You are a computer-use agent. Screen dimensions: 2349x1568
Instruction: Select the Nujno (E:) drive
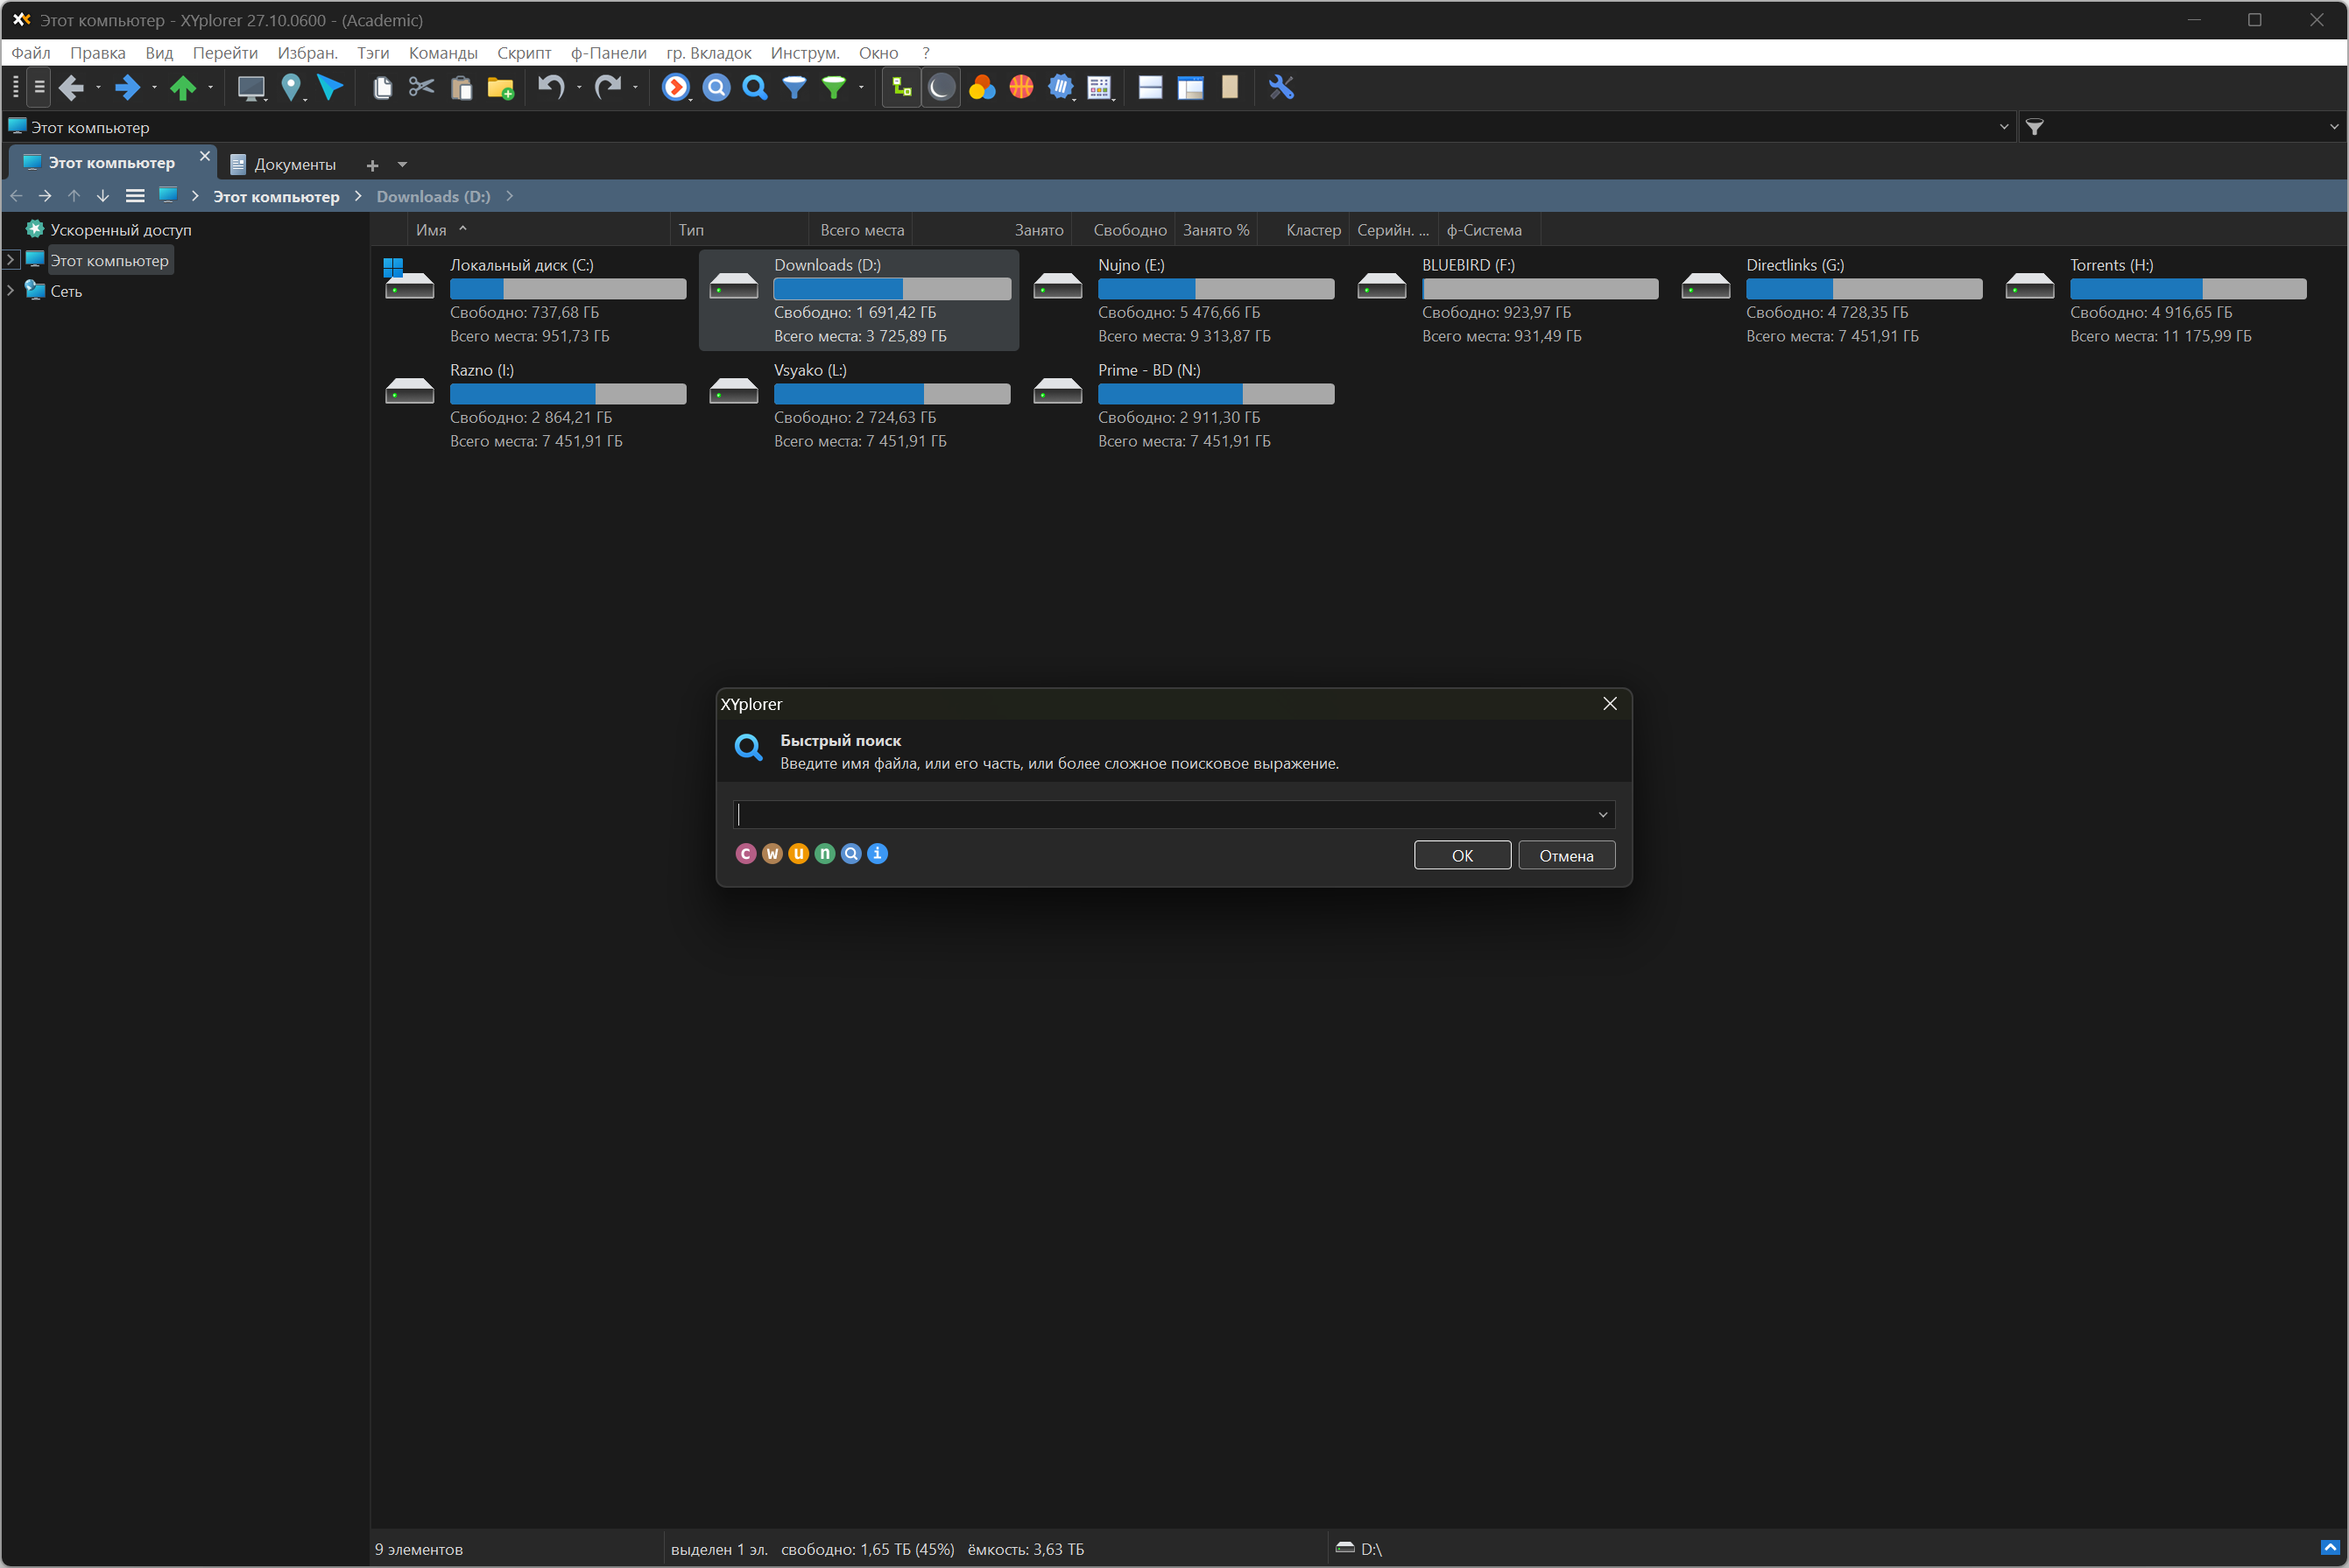[x=1183, y=300]
